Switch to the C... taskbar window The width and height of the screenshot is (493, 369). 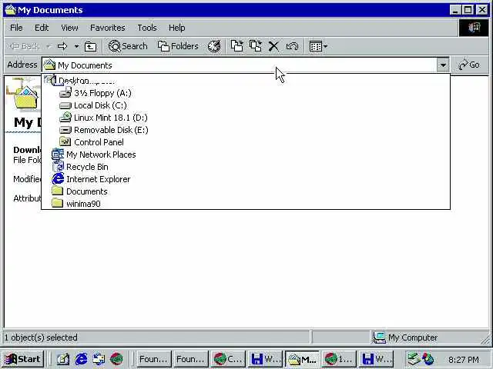228,359
